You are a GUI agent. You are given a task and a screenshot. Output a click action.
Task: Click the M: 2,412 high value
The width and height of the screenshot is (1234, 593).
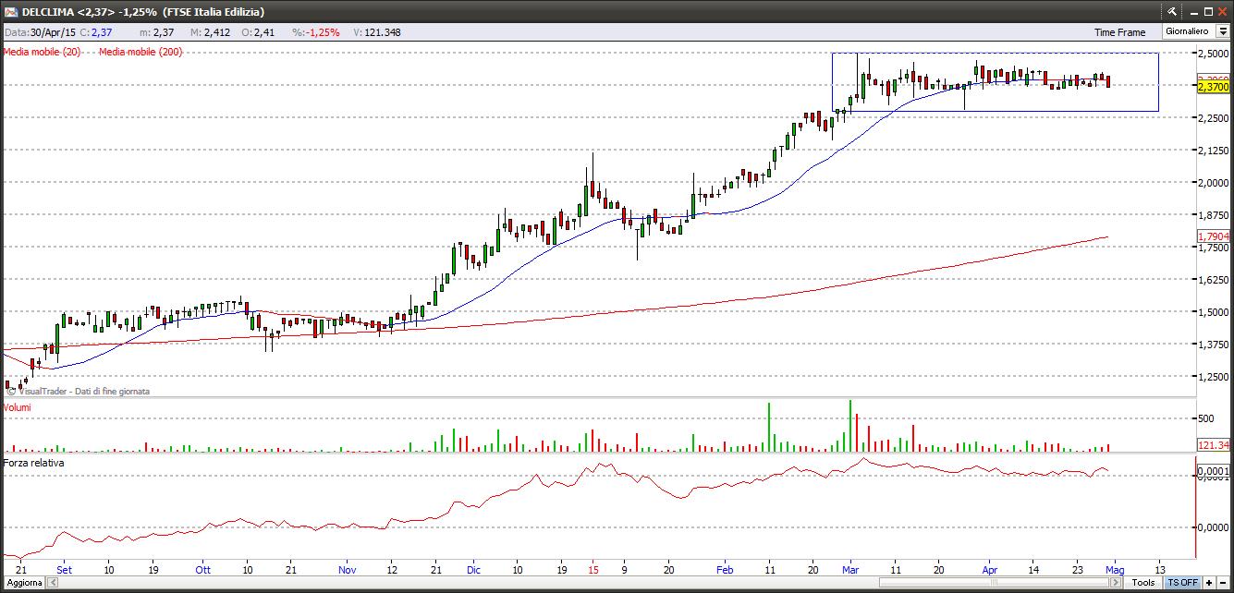pyautogui.click(x=209, y=32)
